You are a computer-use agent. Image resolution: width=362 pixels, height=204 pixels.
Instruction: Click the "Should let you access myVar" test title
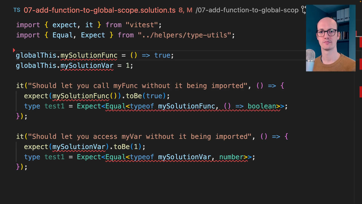pos(139,136)
